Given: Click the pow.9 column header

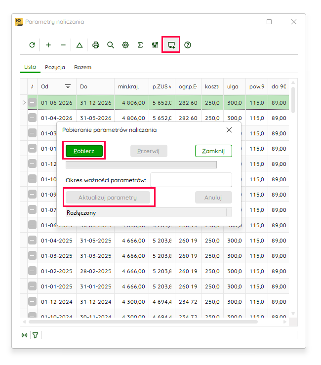Looking at the screenshot, I should (x=256, y=86).
